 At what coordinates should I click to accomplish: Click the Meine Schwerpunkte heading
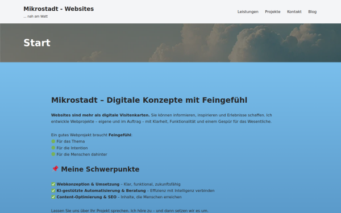point(100,169)
